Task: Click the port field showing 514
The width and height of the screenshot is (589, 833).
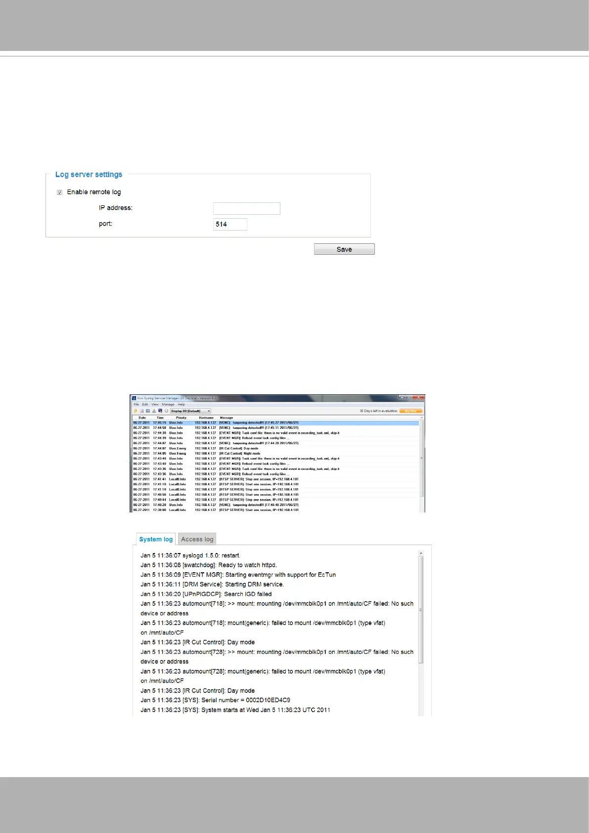Action: point(230,224)
